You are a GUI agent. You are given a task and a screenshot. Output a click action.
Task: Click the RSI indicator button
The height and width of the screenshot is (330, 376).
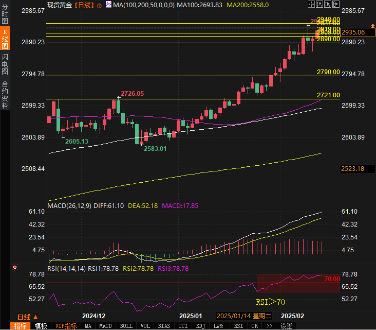pos(238,326)
